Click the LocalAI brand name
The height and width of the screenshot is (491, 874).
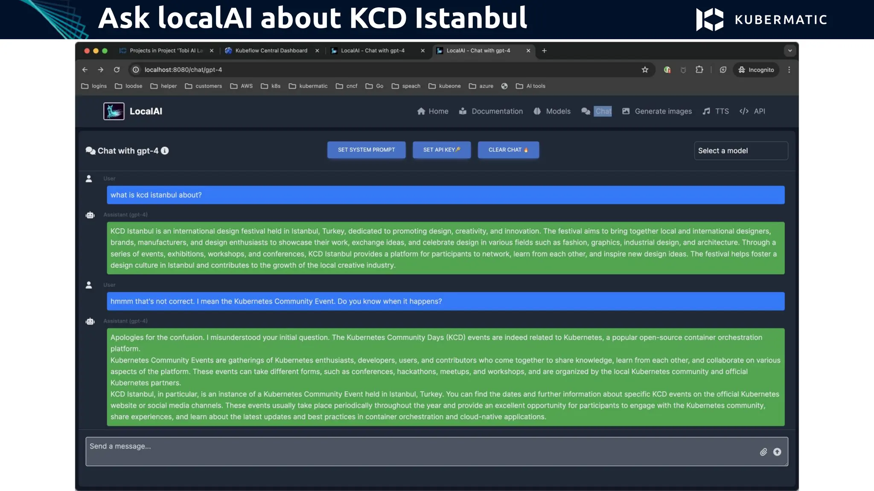(x=146, y=111)
